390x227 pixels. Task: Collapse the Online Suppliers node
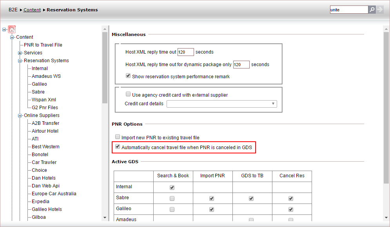(x=20, y=115)
